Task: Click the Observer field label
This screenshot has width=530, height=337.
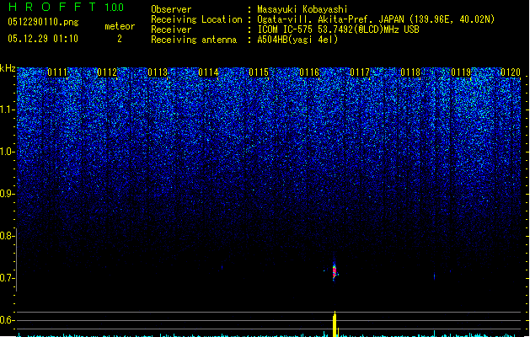Action: [x=171, y=9]
